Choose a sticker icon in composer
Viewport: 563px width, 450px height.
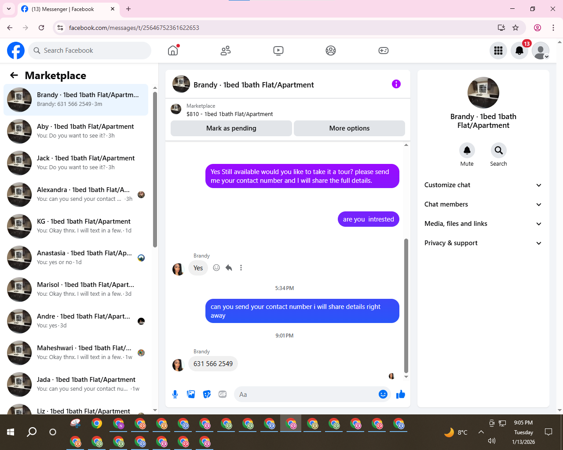point(207,394)
